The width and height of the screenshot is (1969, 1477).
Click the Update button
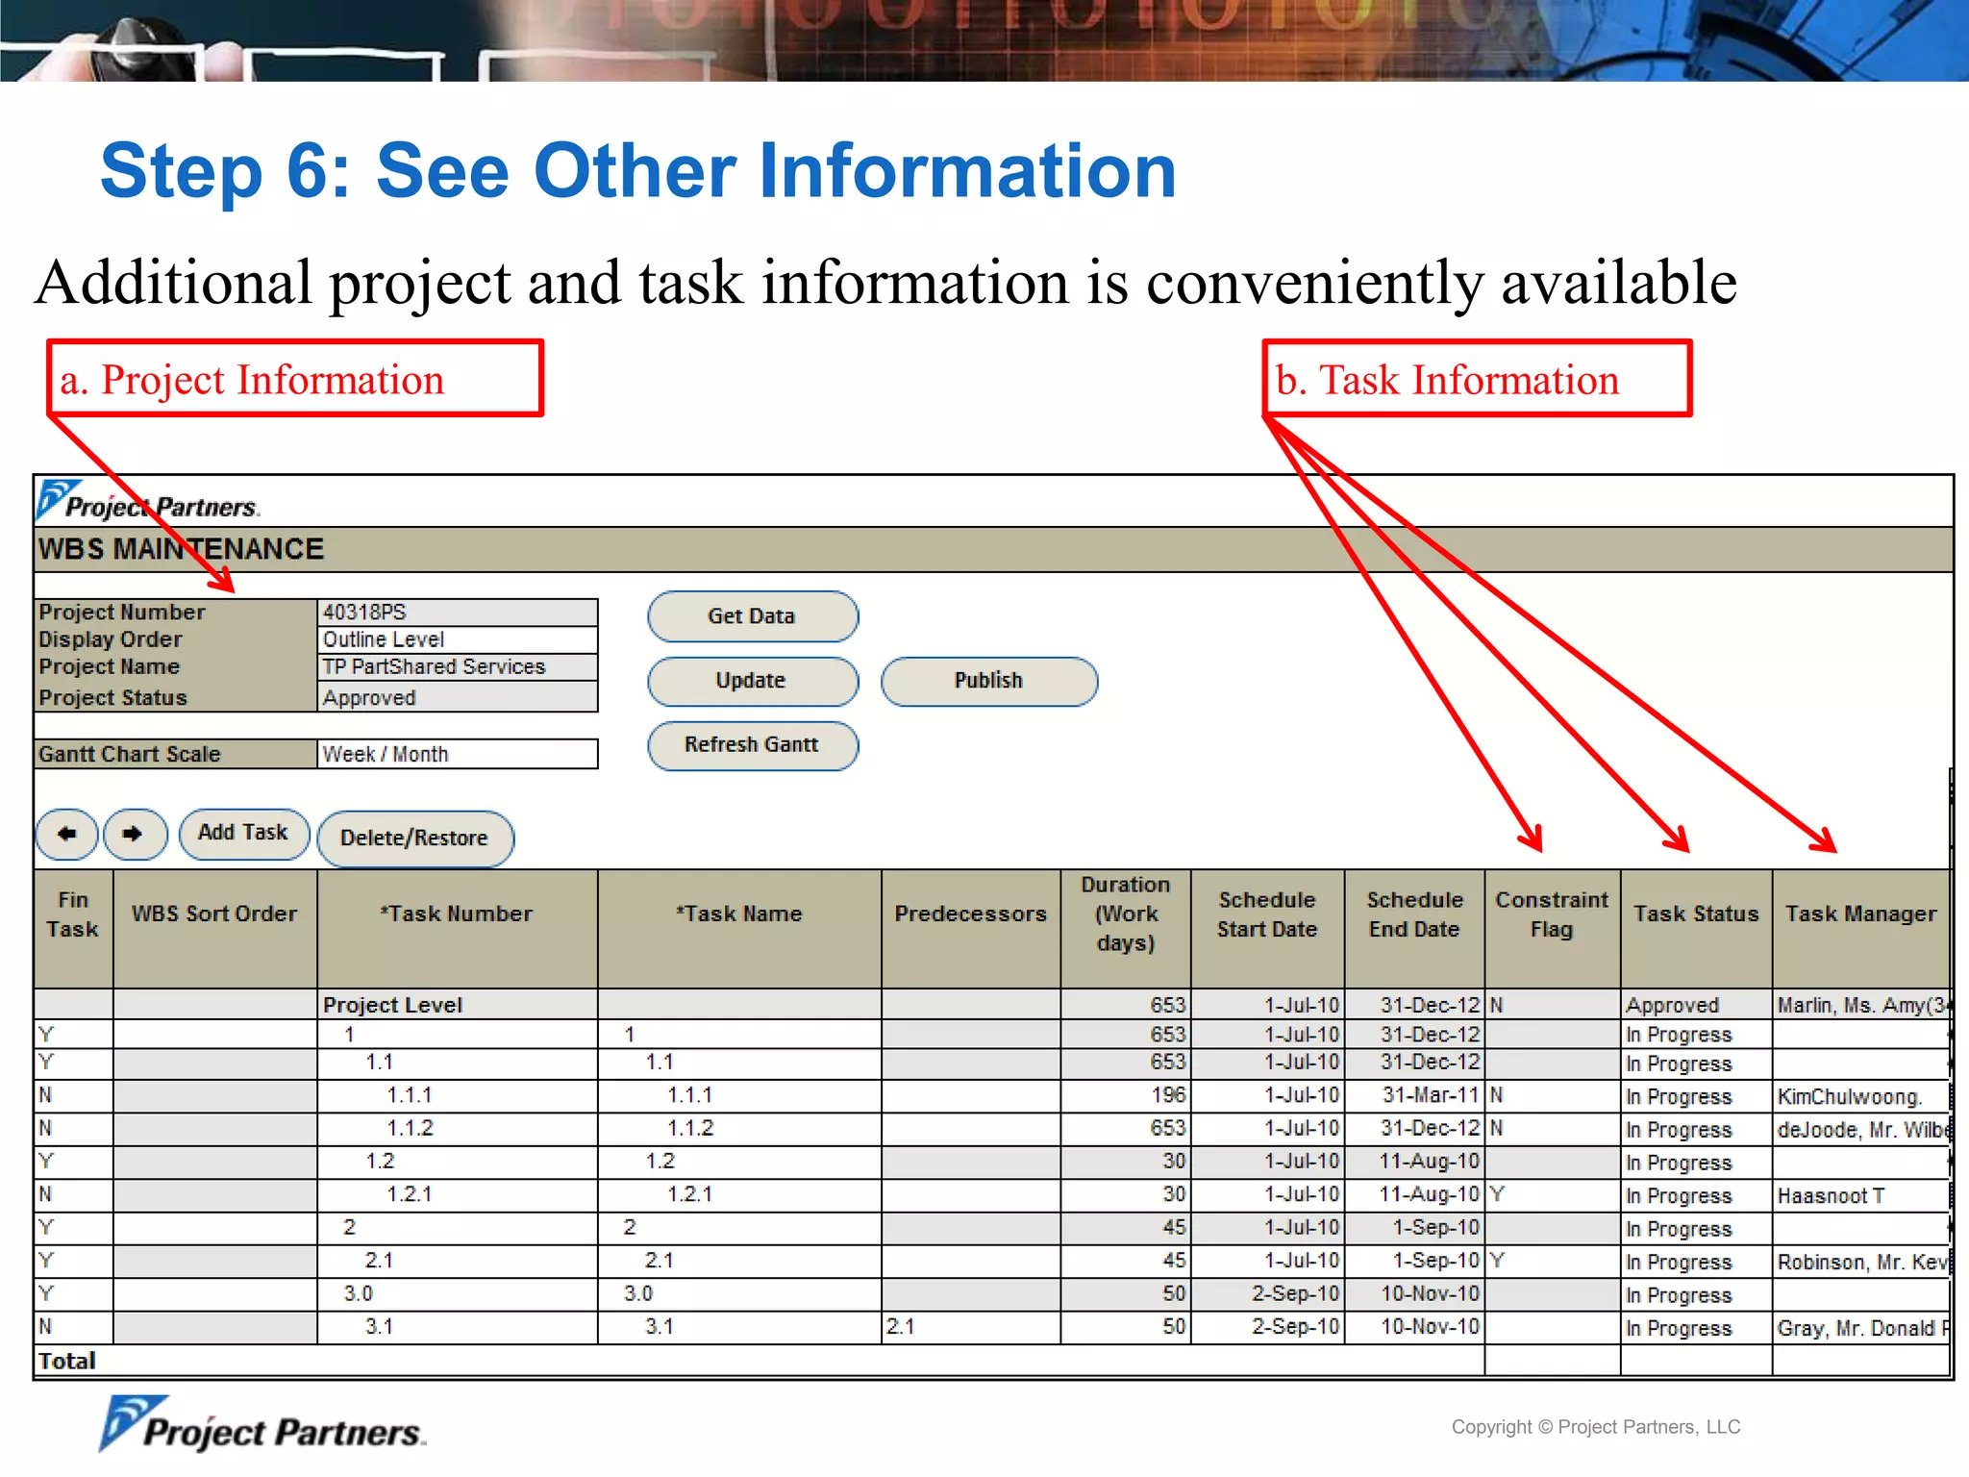coord(753,681)
